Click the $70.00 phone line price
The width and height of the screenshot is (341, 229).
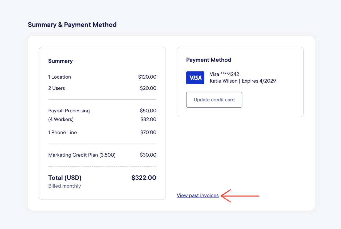pyautogui.click(x=148, y=132)
